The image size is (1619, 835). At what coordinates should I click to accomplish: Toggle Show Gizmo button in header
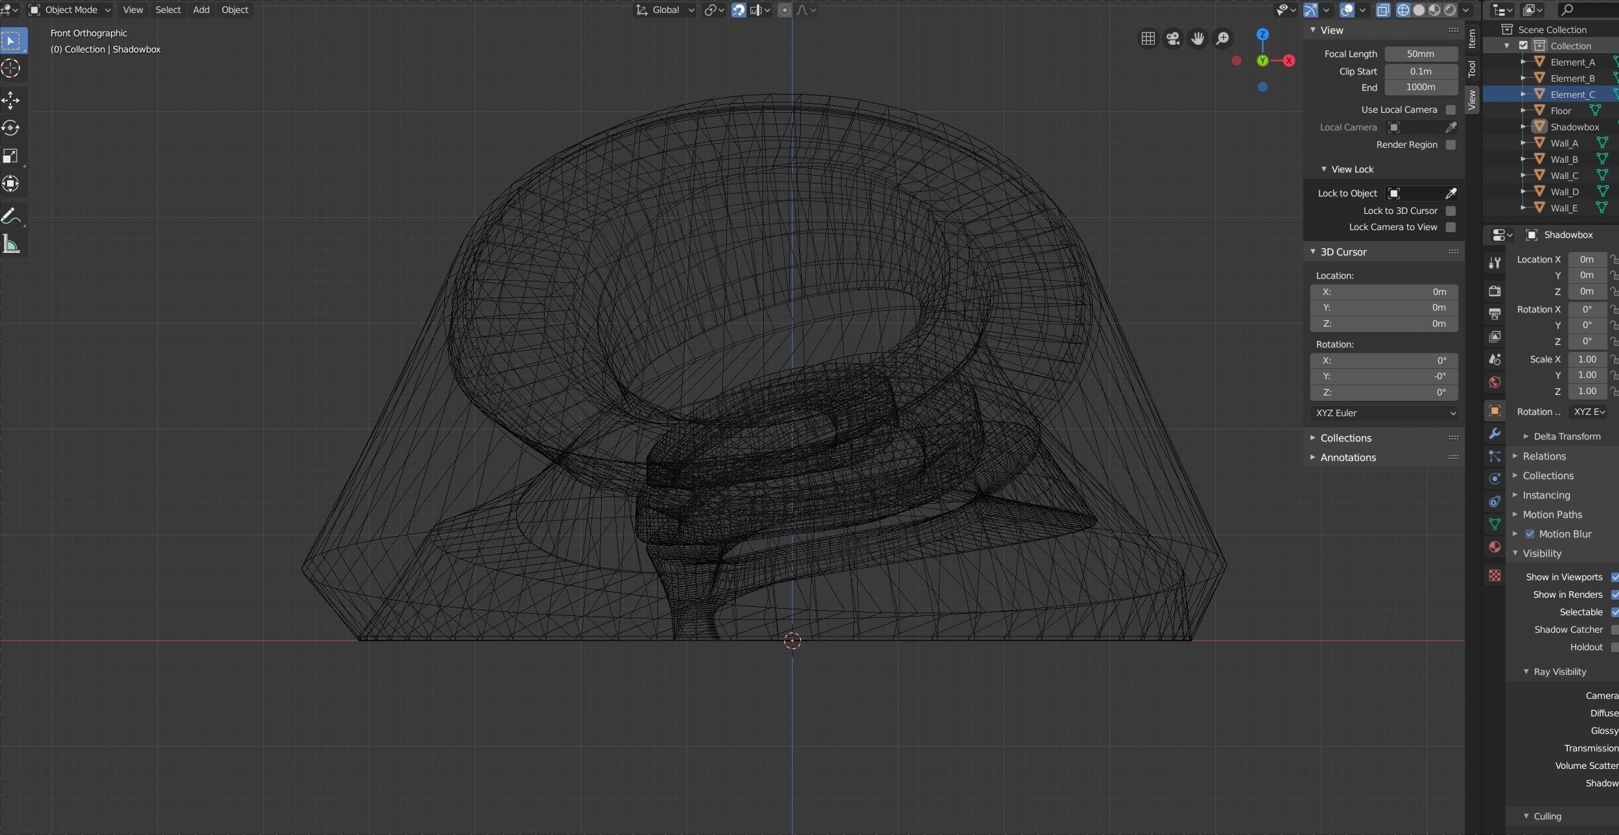pyautogui.click(x=1310, y=10)
